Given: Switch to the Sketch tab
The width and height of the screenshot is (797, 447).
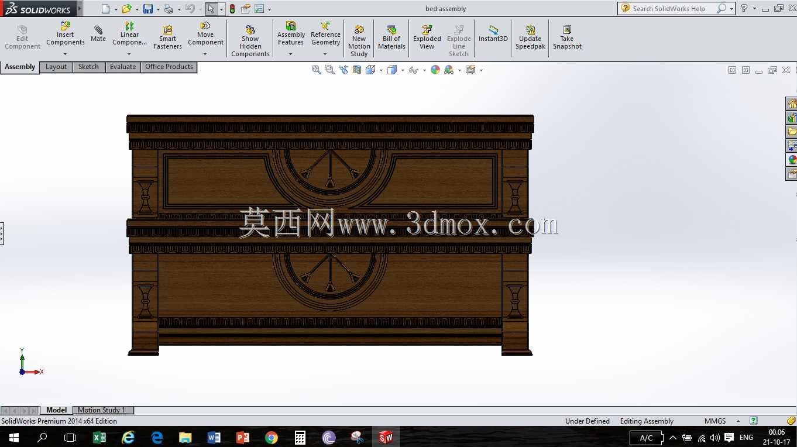Looking at the screenshot, I should point(88,67).
